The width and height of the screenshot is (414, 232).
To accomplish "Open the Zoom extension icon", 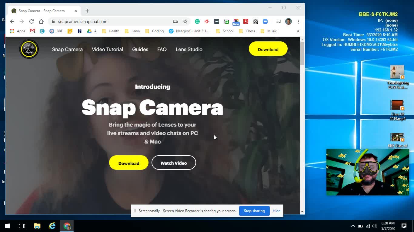I will pos(265,21).
